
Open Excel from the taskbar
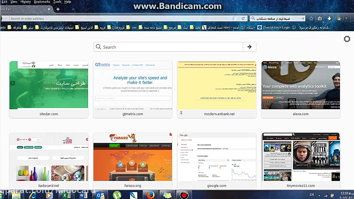click(66, 195)
